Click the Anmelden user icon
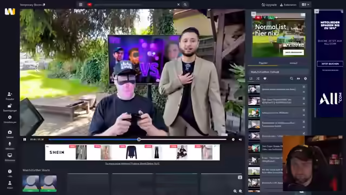The height and width of the screenshot is (195, 346). (x=10, y=183)
